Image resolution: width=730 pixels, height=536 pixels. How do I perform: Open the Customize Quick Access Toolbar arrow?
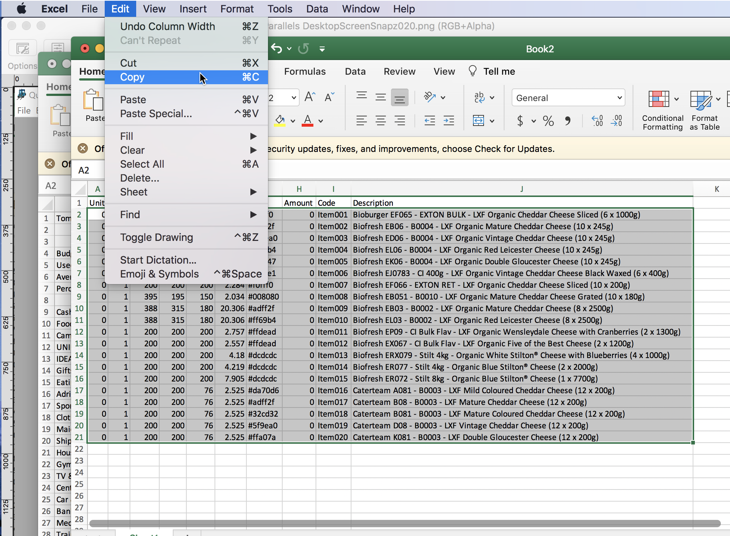point(322,49)
